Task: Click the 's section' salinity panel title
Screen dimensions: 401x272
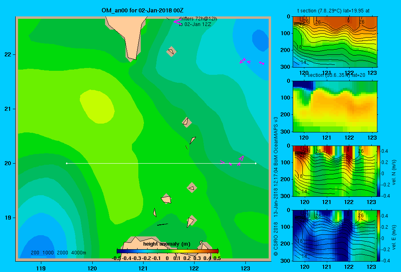Action: click(x=334, y=75)
